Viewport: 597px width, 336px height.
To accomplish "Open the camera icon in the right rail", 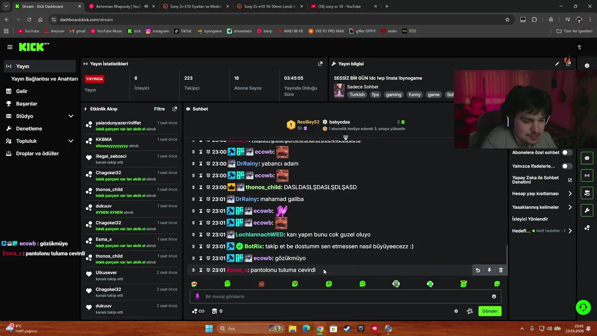I will [x=587, y=193].
